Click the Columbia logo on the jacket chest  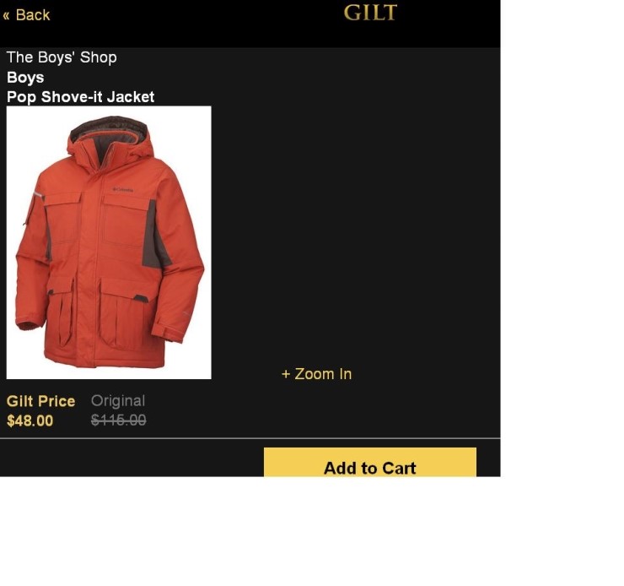123,190
